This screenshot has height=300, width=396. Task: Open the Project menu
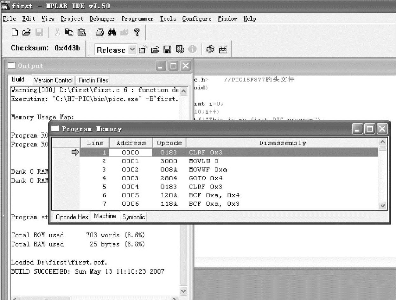(x=72, y=19)
